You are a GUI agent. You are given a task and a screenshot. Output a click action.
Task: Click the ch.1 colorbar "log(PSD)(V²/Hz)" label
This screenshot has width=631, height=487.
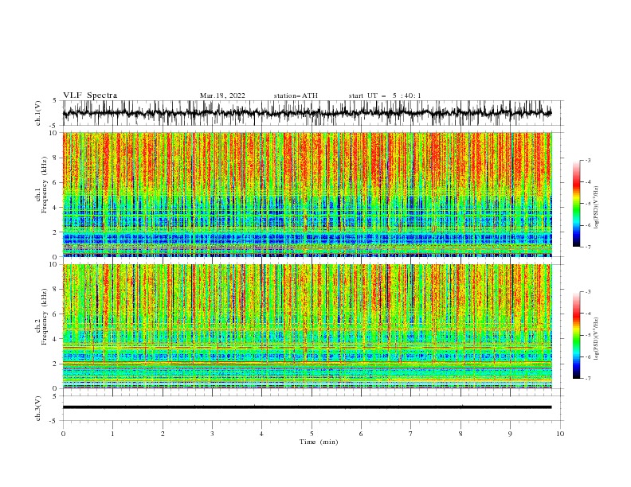click(597, 208)
